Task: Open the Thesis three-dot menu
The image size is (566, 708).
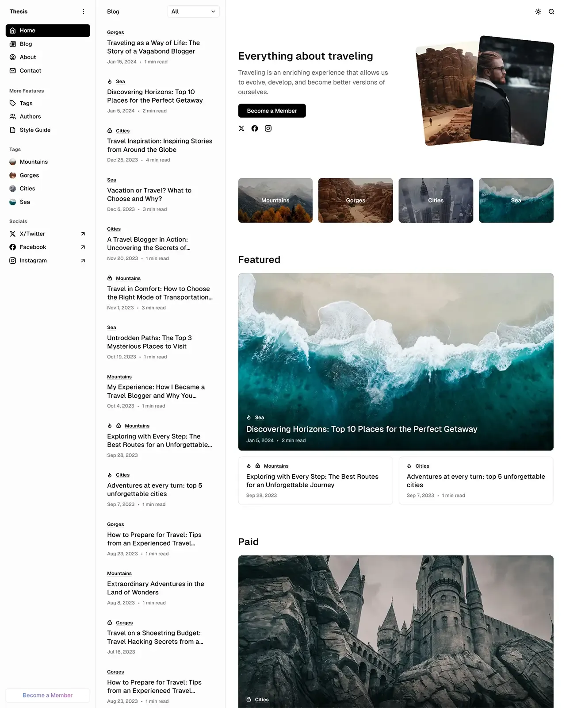Action: pos(84,12)
